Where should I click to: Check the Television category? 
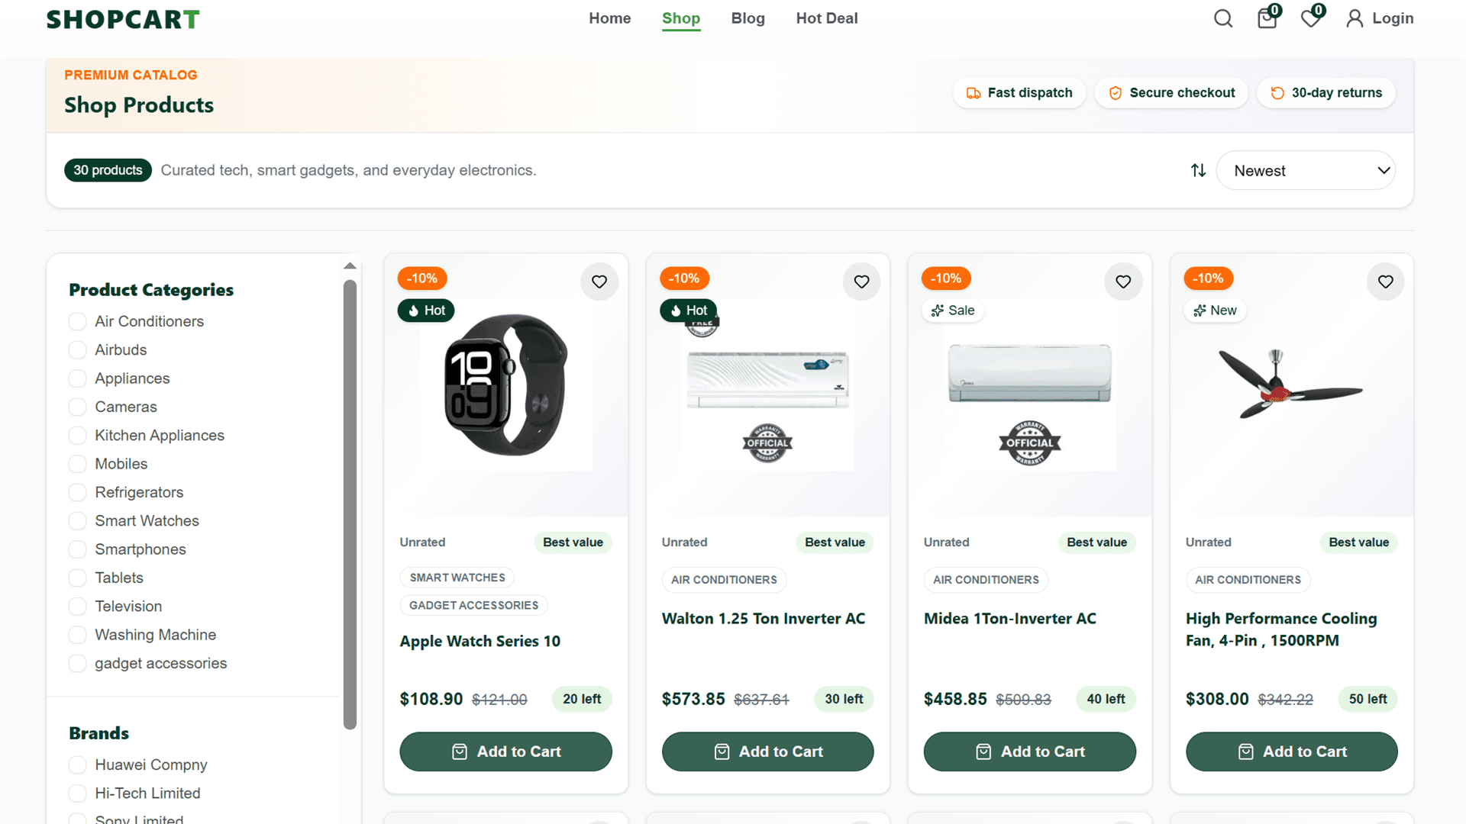click(x=77, y=606)
